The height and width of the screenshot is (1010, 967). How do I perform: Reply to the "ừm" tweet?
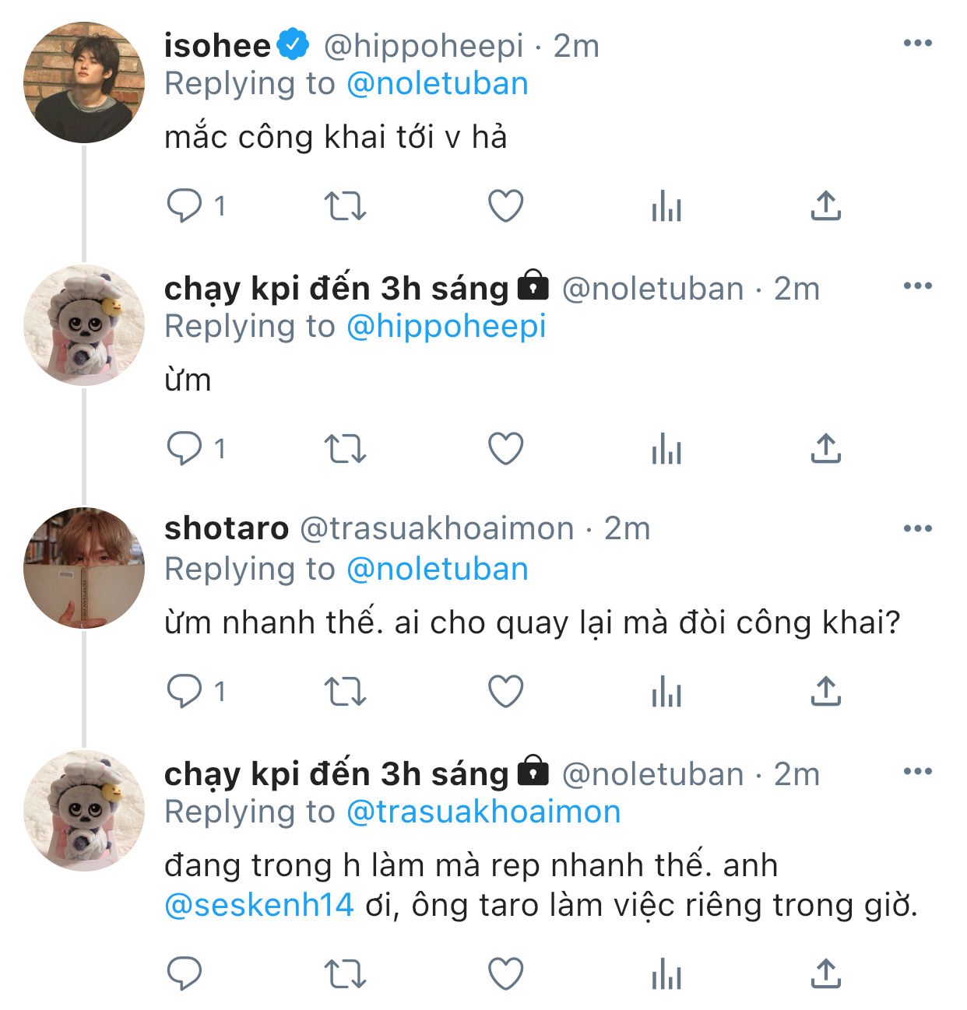tap(185, 449)
